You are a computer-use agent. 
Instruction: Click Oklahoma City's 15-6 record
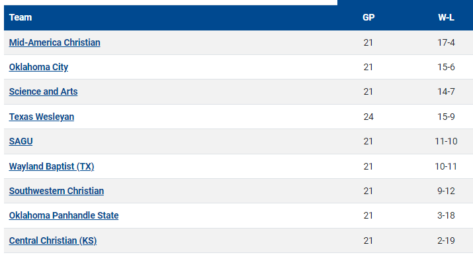[445, 67]
